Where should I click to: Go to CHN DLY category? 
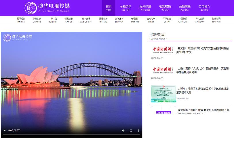183,20
